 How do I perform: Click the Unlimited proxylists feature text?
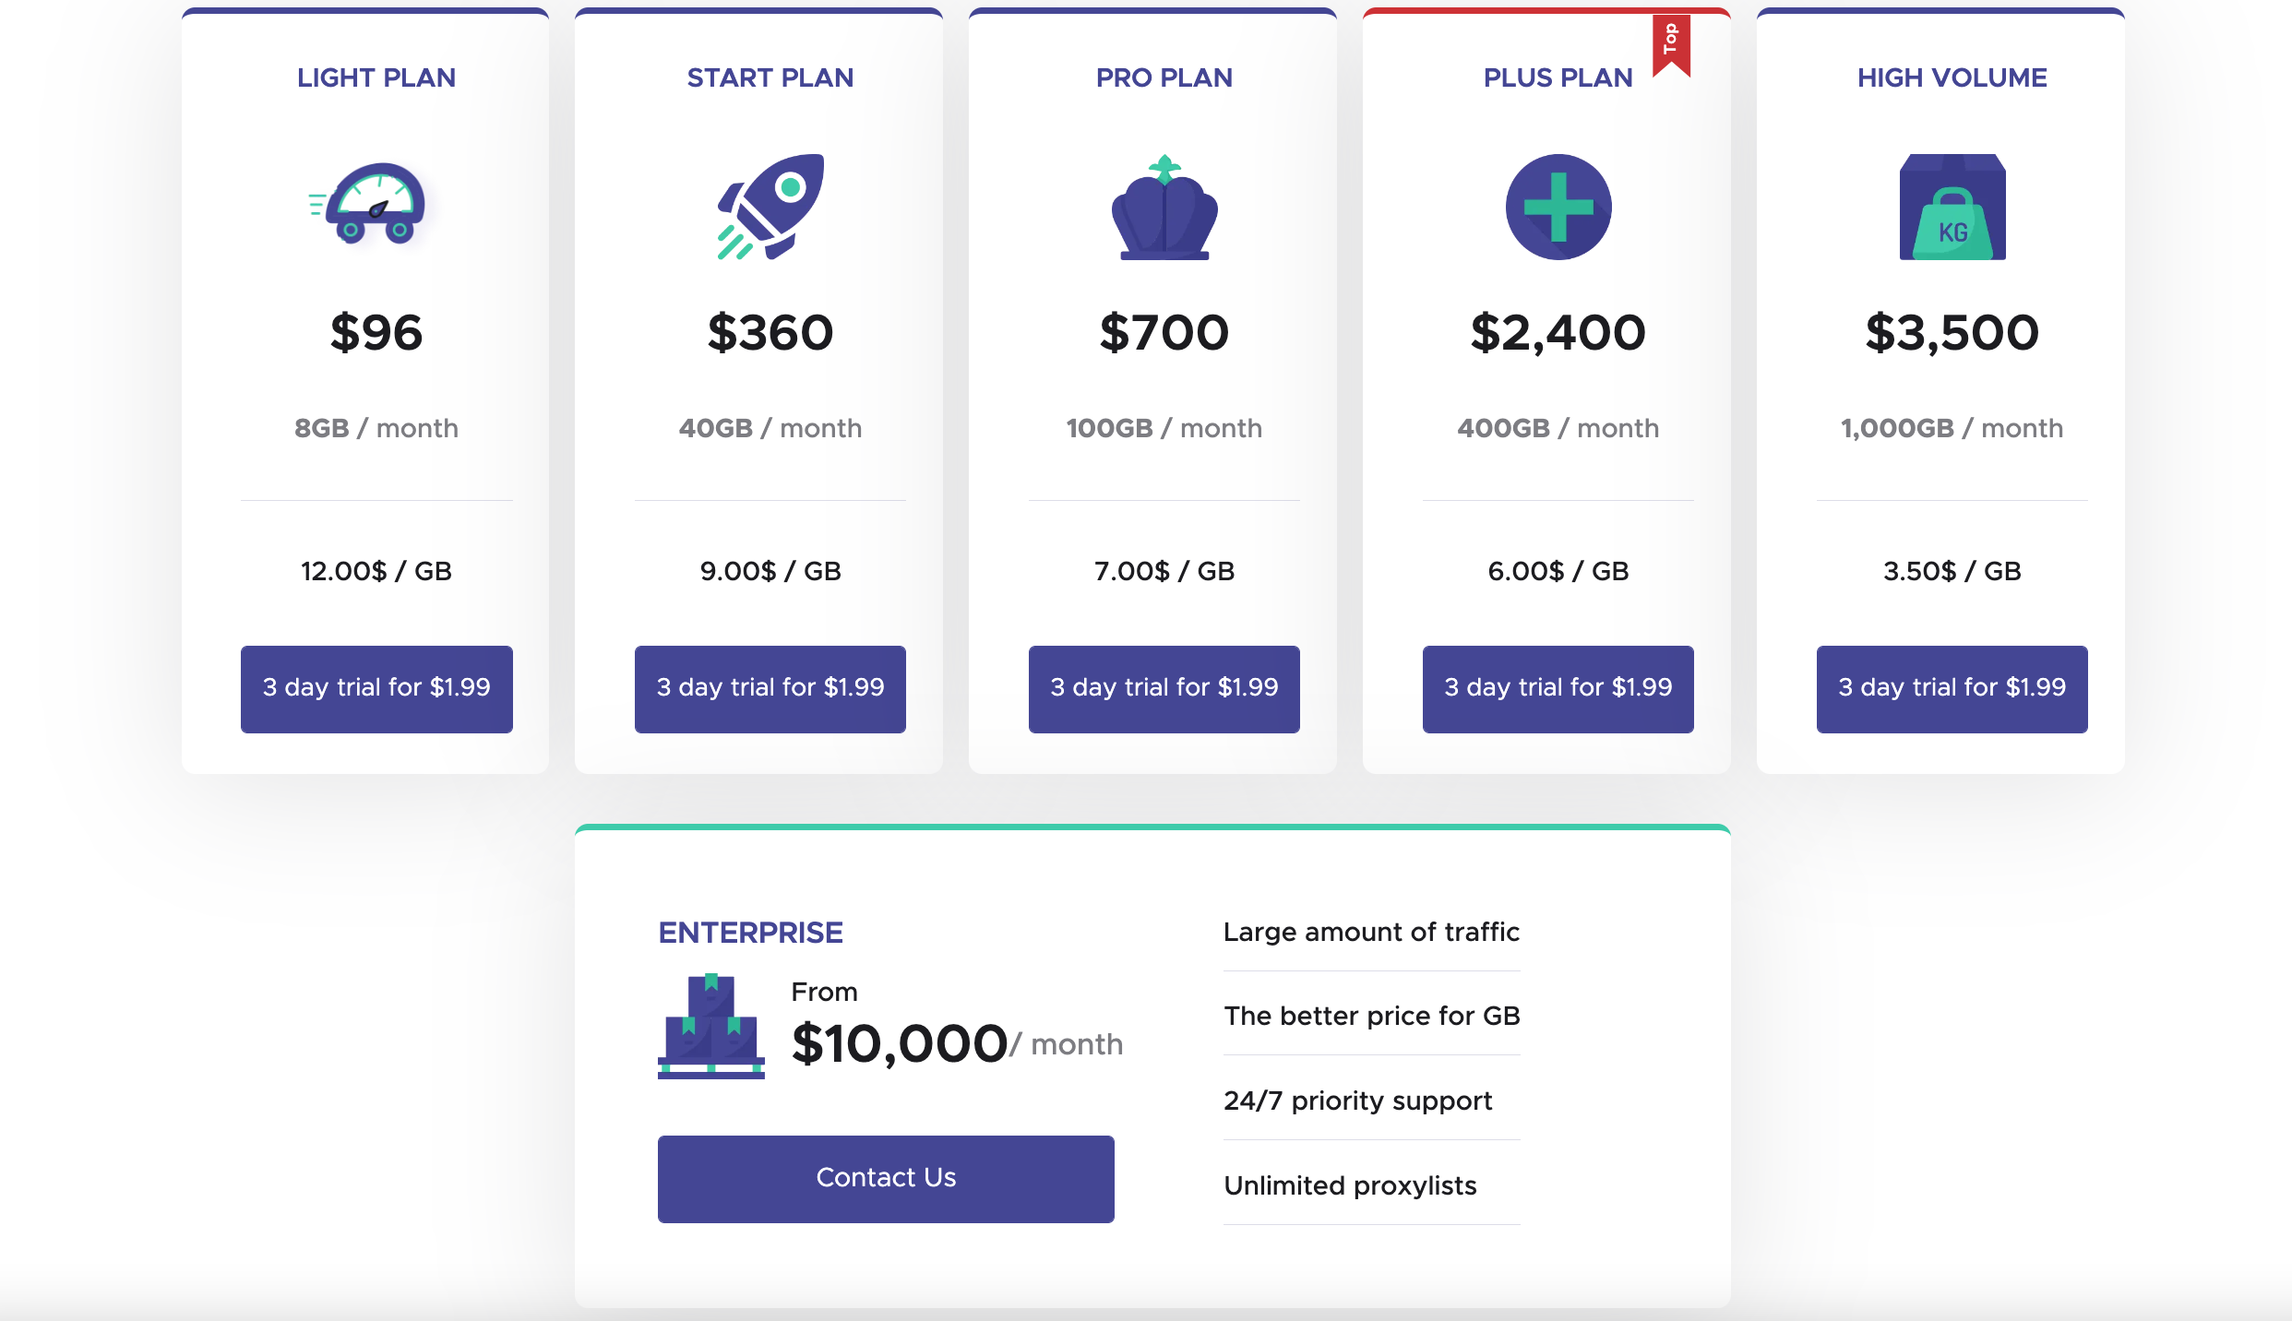tap(1349, 1185)
